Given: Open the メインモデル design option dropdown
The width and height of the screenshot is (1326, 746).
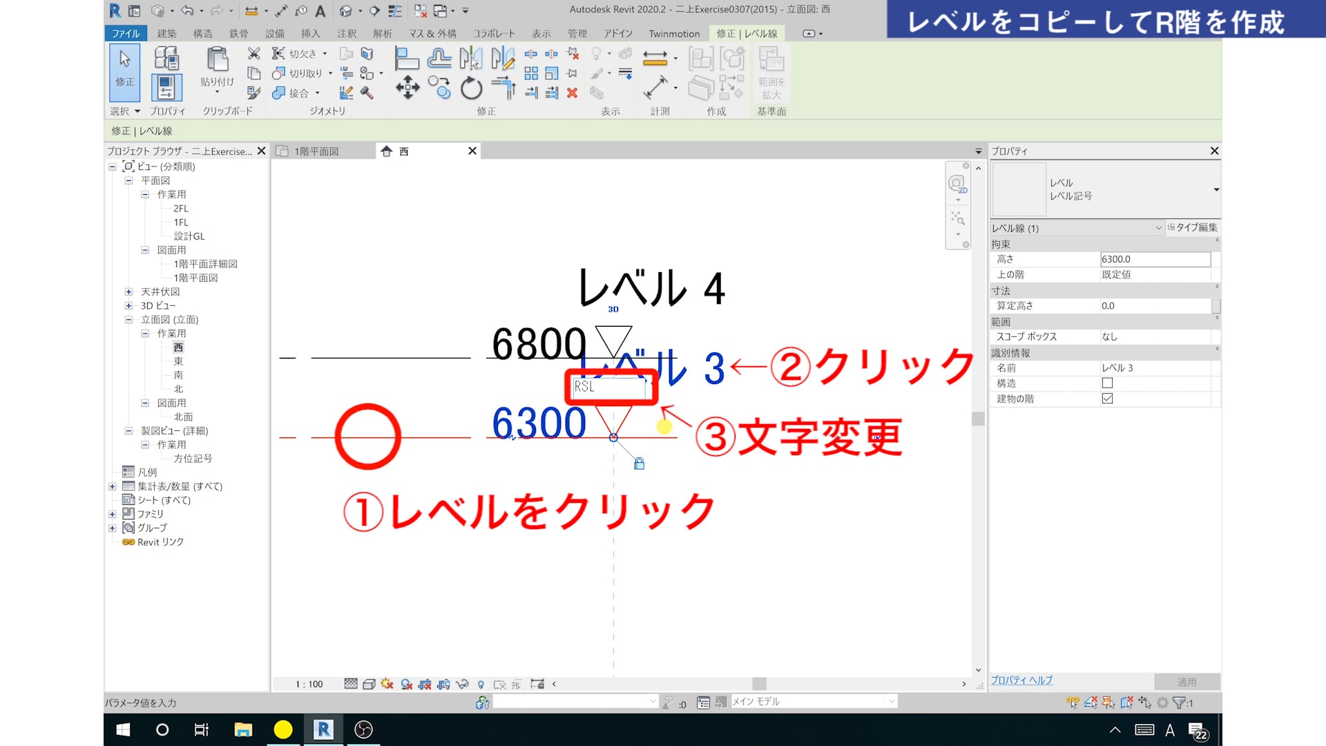Looking at the screenshot, I should (x=891, y=702).
